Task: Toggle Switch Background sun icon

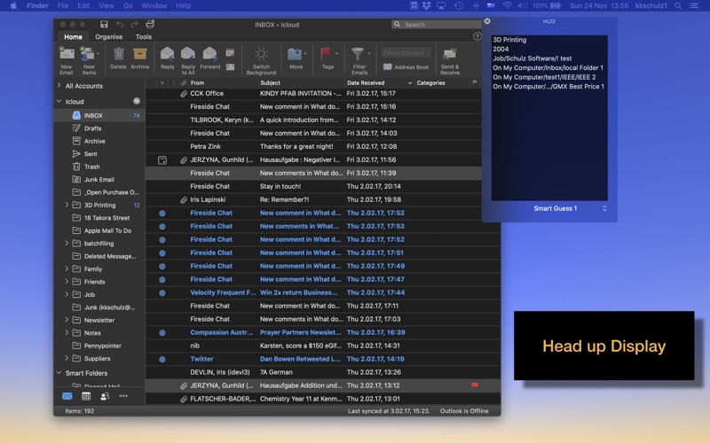Action: coord(261,54)
